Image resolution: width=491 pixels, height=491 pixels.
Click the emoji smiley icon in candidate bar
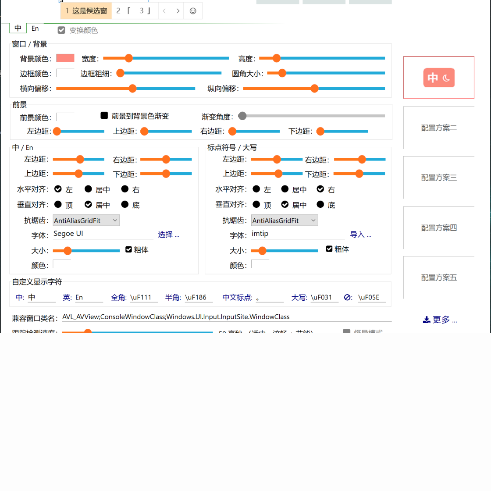[193, 11]
